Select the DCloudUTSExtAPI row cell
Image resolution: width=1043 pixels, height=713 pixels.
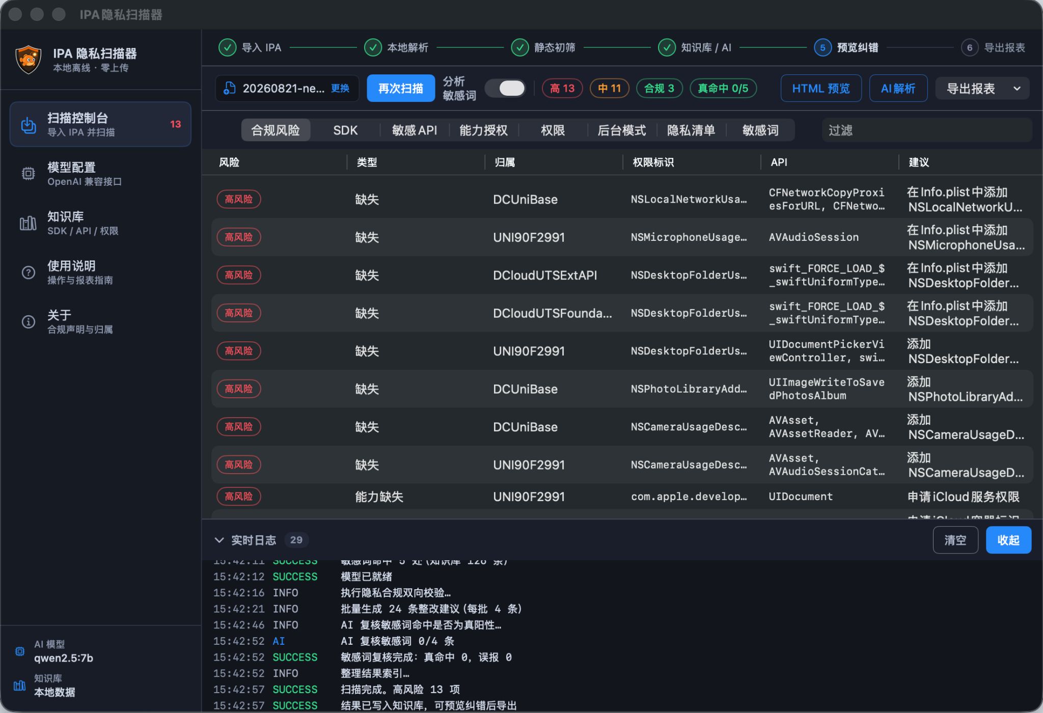click(x=545, y=275)
